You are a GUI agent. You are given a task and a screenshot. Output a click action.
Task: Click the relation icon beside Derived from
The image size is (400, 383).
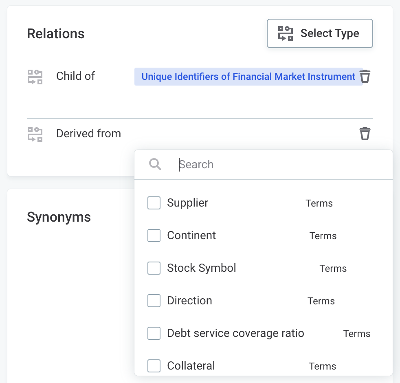click(35, 134)
